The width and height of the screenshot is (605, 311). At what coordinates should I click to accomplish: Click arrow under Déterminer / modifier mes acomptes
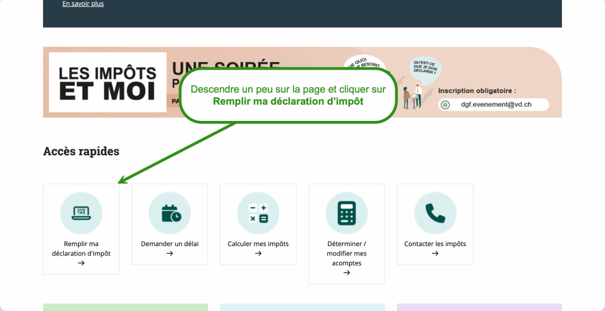tap(346, 273)
